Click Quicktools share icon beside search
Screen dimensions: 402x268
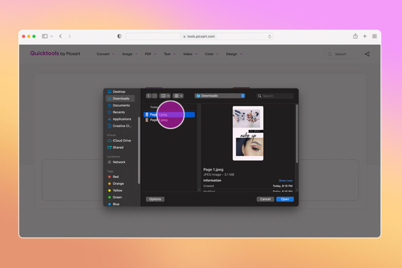click(367, 54)
